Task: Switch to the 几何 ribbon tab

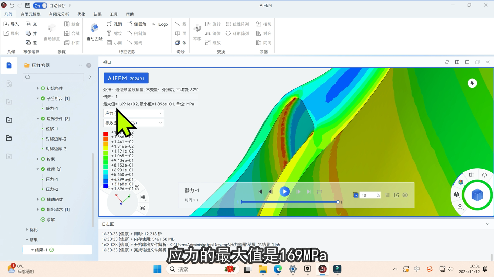Action: point(8,14)
